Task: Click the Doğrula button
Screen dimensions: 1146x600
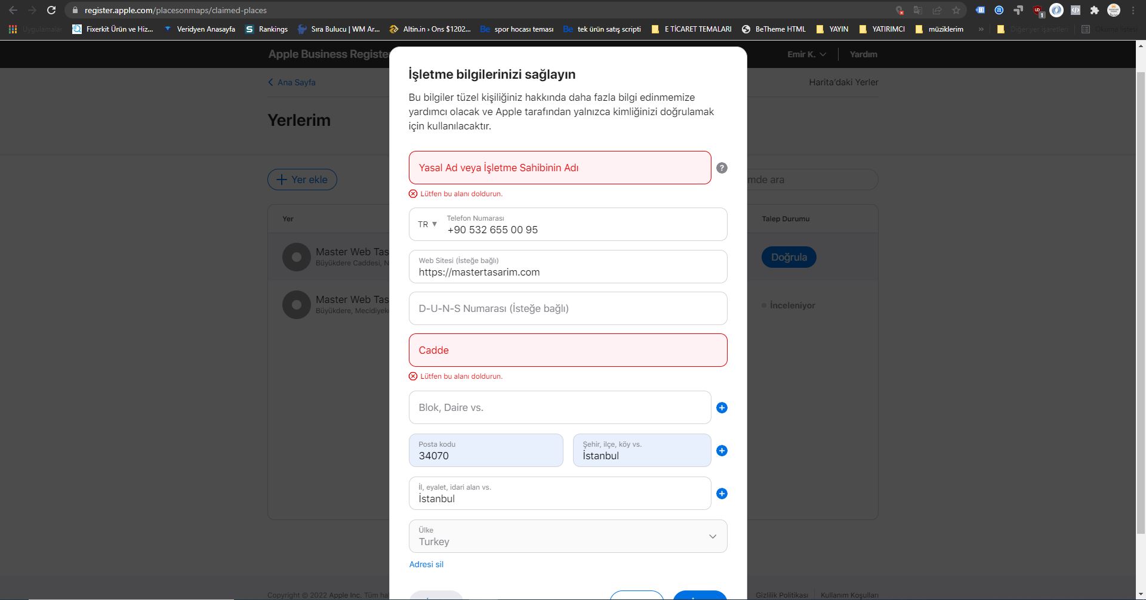Action: 788,257
